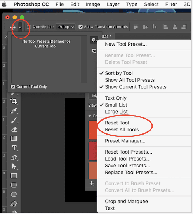Select the Eraser tool
193x214 pixels.
[14, 129]
